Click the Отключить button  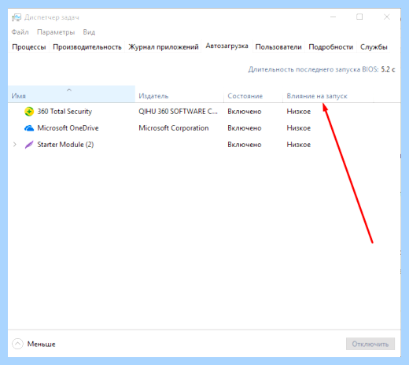(370, 344)
